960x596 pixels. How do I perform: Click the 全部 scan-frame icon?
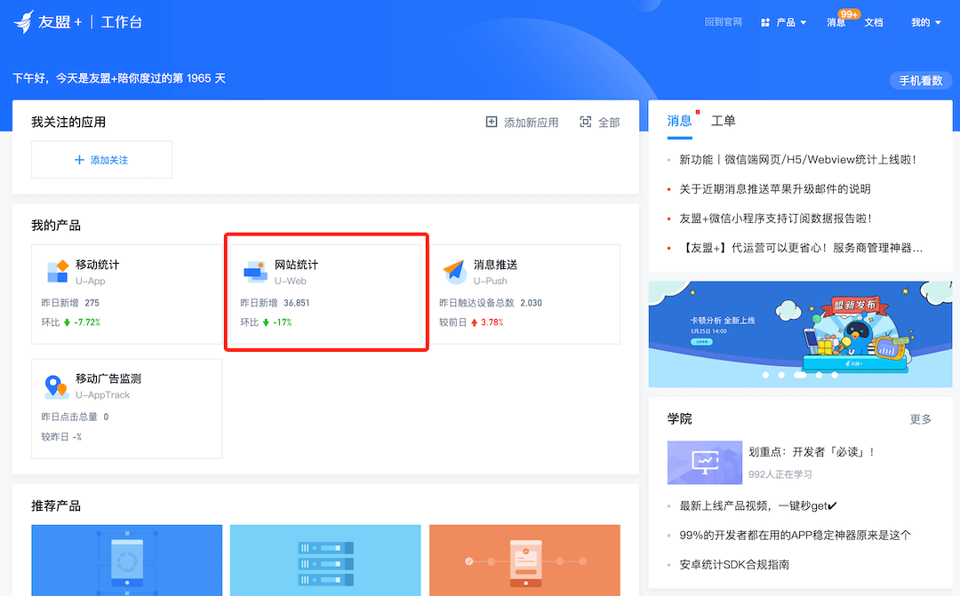586,122
